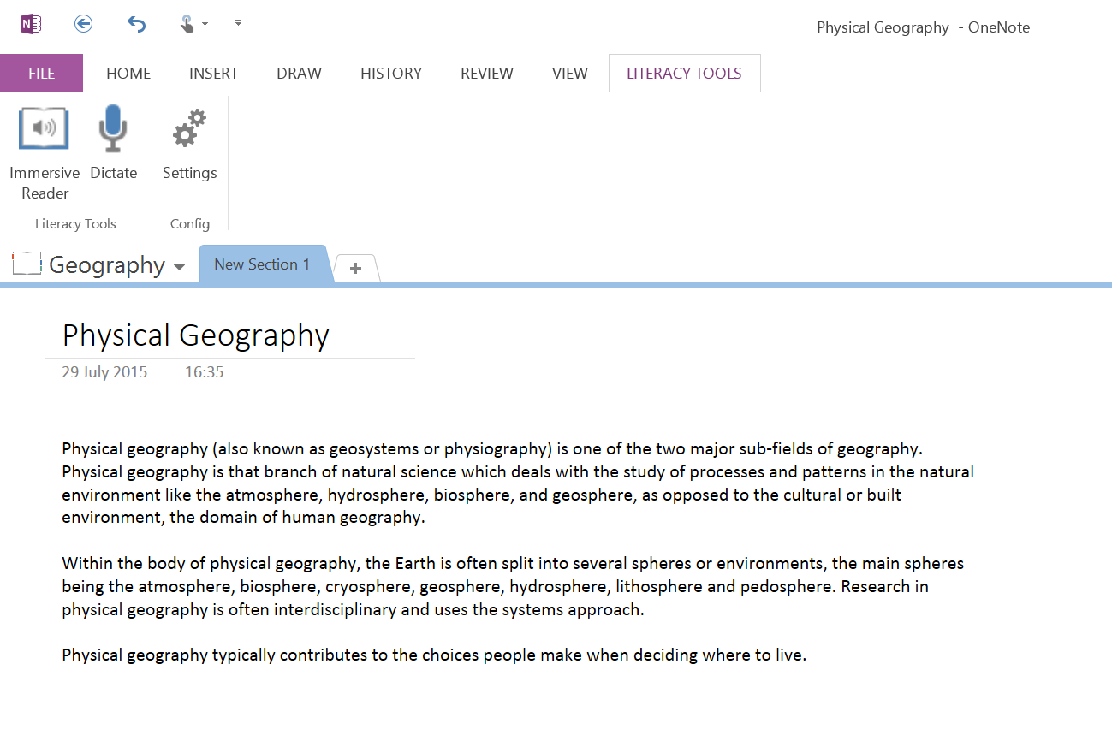
Task: Open the DRAW ribbon tab
Action: [299, 74]
